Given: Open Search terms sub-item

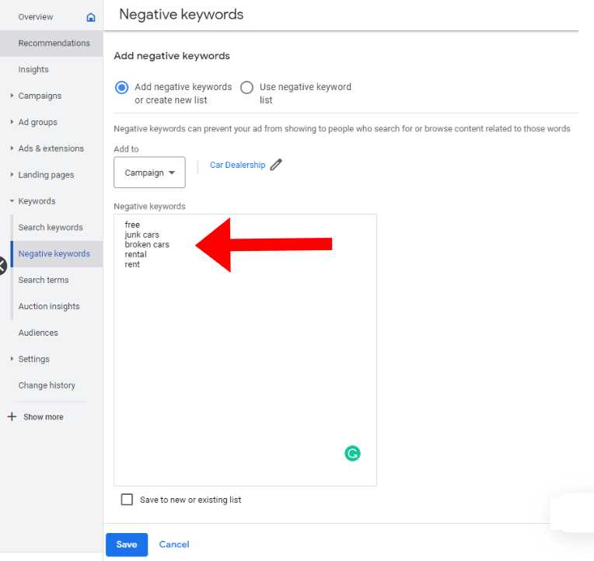Looking at the screenshot, I should coord(44,280).
